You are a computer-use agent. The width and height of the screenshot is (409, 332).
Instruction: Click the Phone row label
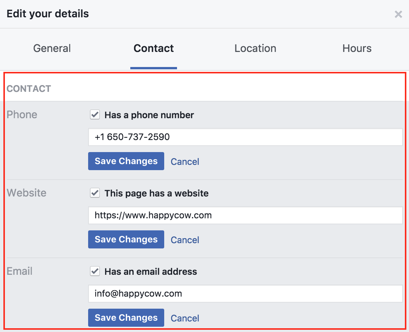22,115
